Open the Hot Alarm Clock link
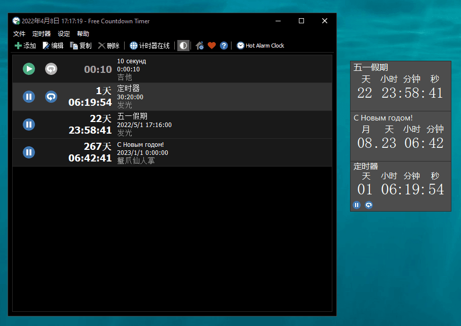Image resolution: width=461 pixels, height=326 pixels. [x=260, y=46]
